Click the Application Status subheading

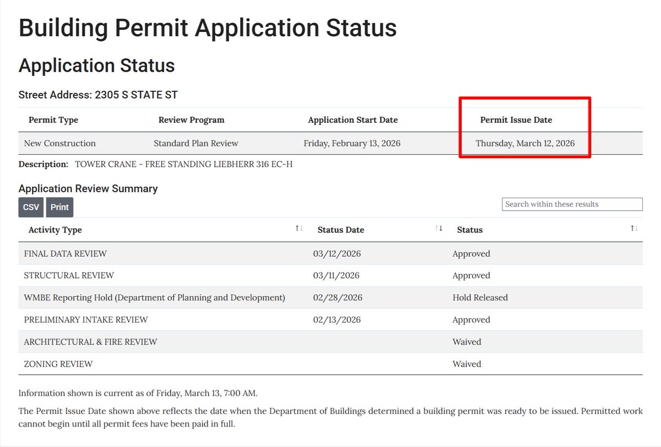97,66
